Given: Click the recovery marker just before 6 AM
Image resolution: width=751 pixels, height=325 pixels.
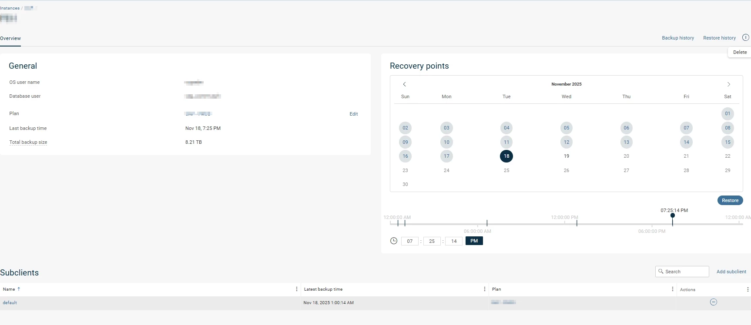Looking at the screenshot, I should pos(487,223).
